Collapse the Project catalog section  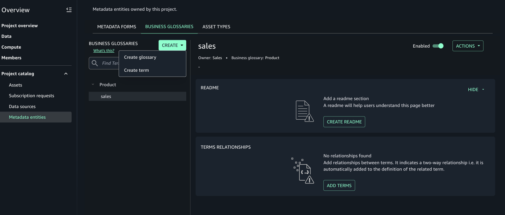tap(66, 74)
